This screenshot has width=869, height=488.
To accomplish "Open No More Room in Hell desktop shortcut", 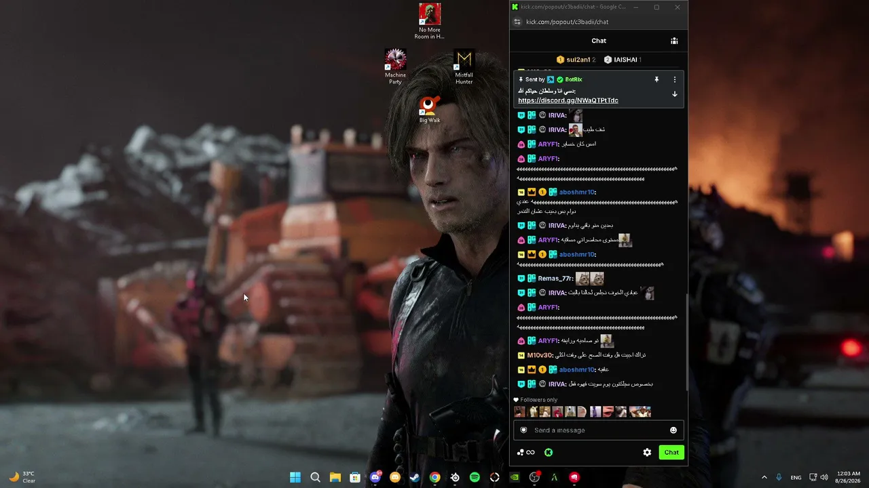I will pyautogui.click(x=430, y=22).
